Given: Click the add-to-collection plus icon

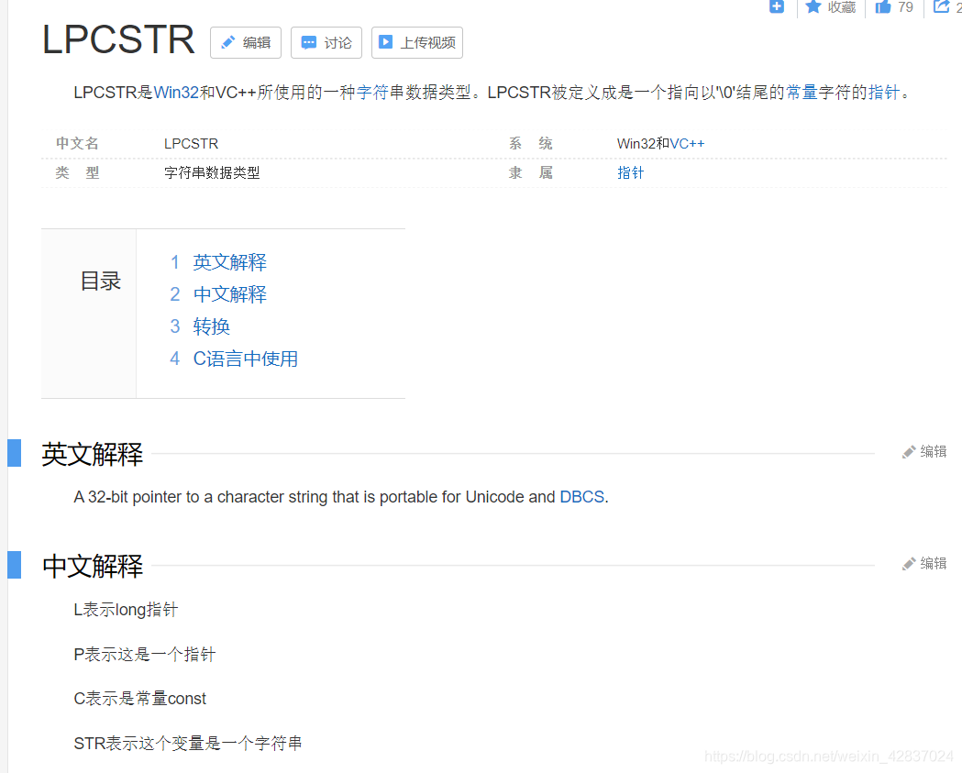Looking at the screenshot, I should click(777, 7).
